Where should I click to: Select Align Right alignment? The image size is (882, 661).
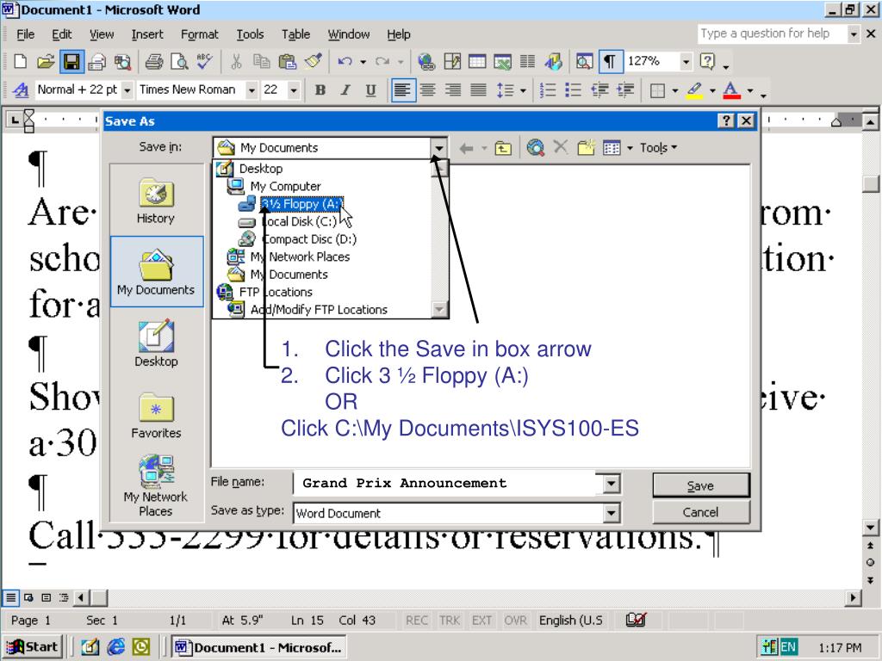(x=453, y=90)
